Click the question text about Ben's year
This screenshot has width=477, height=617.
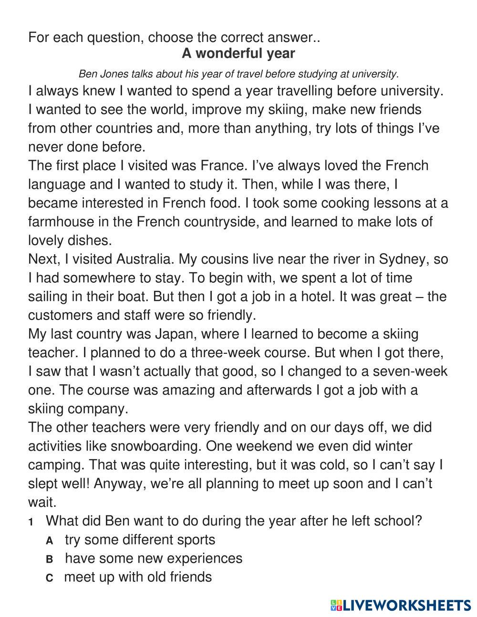(234, 520)
